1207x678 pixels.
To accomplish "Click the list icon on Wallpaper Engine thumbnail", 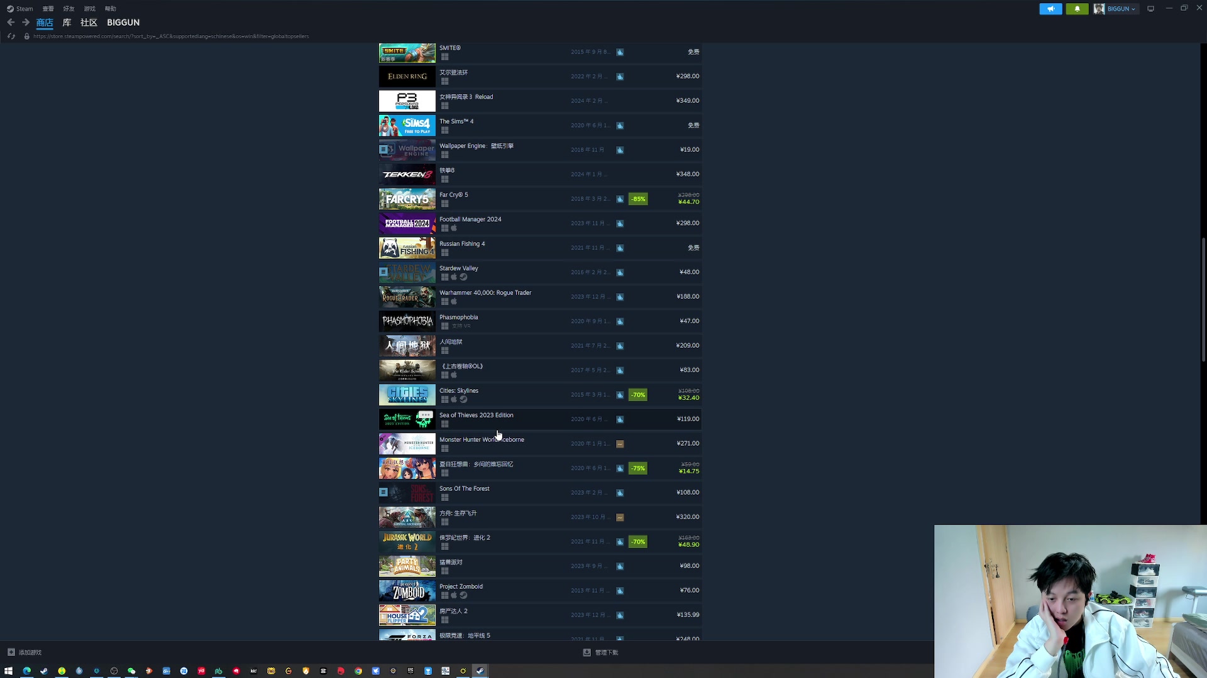I will click(x=383, y=149).
